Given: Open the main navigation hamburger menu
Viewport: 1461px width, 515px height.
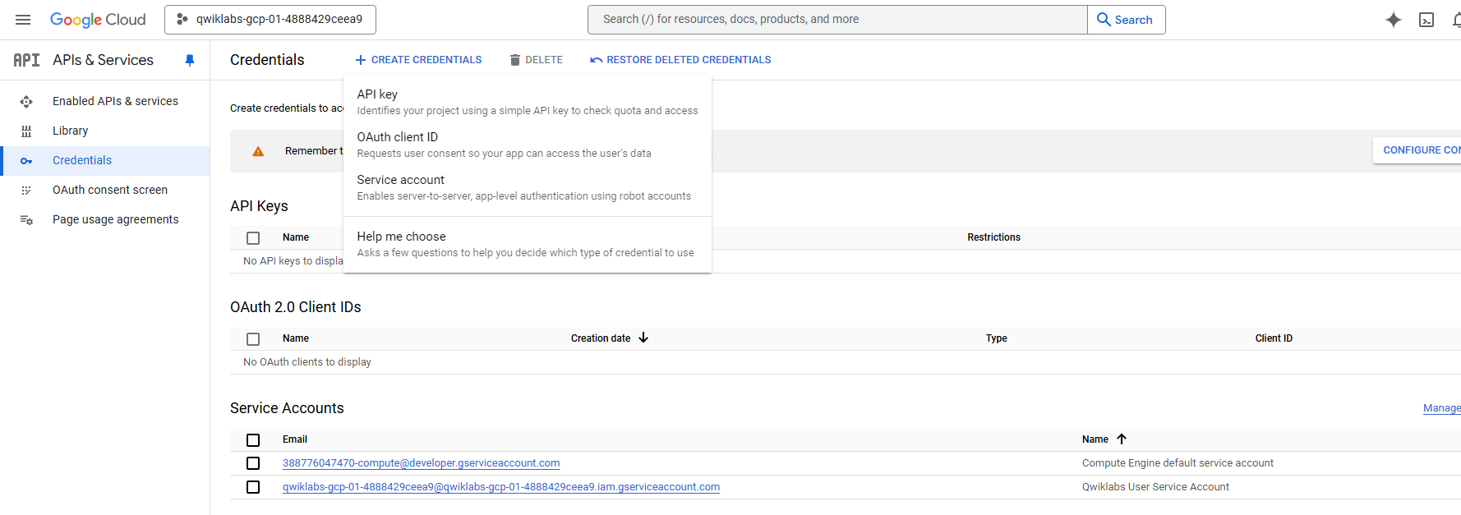Looking at the screenshot, I should (23, 20).
